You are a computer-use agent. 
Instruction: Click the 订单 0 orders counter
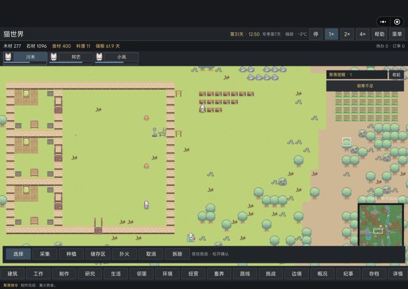pos(398,46)
